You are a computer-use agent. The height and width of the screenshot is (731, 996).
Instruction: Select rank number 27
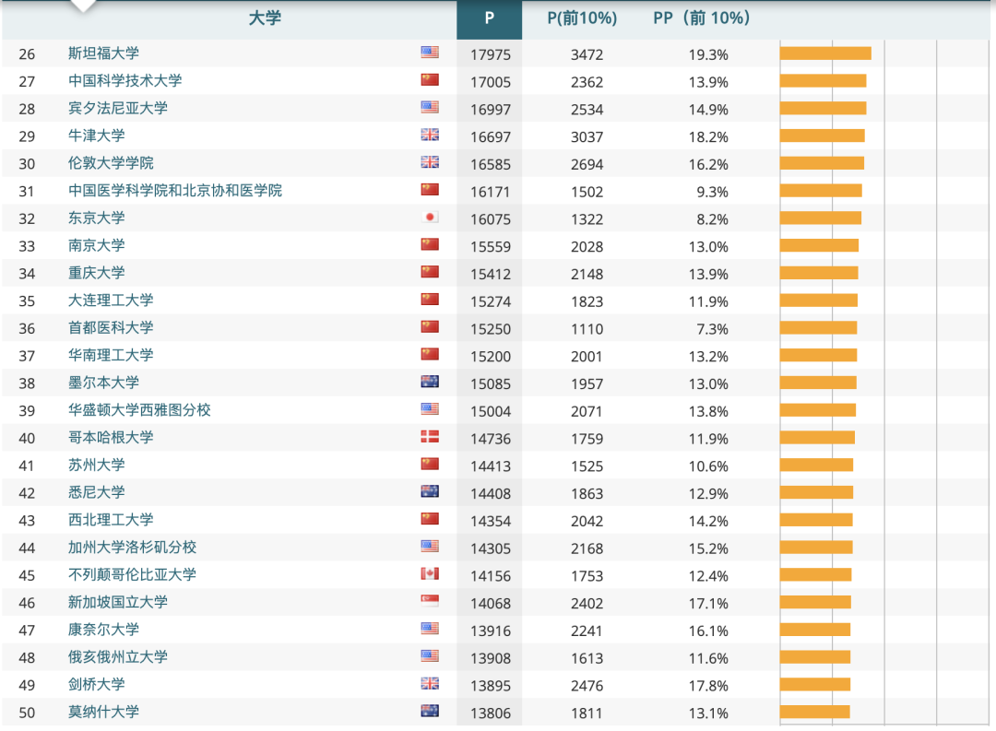27,81
